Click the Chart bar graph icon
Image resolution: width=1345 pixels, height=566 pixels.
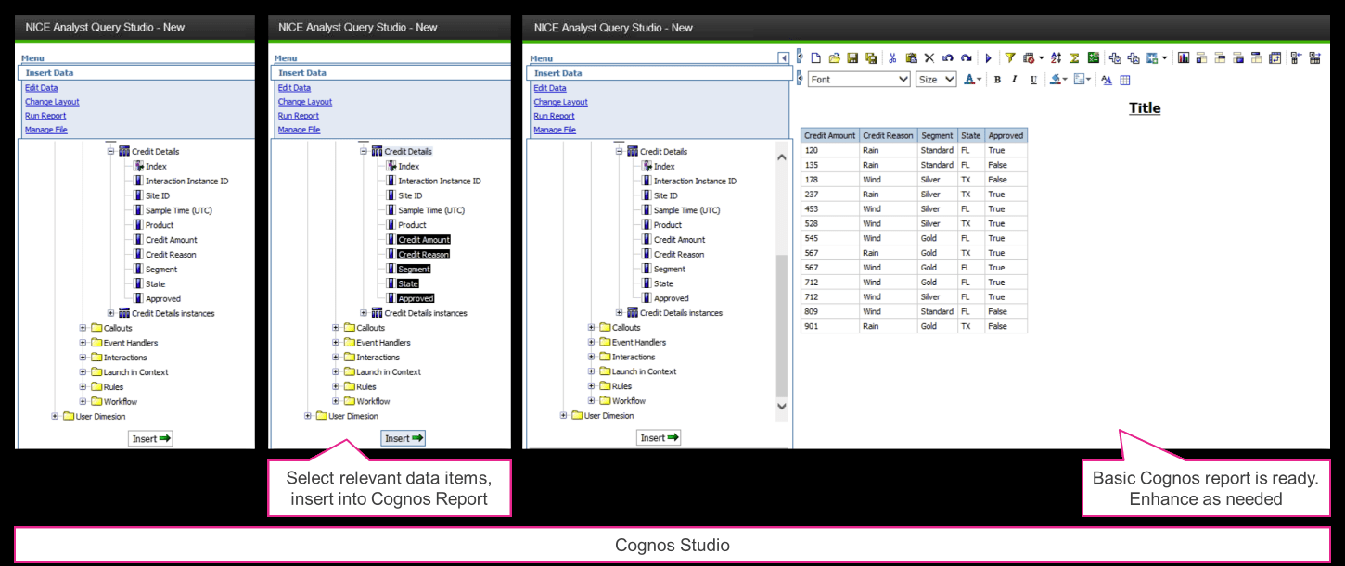1184,57
